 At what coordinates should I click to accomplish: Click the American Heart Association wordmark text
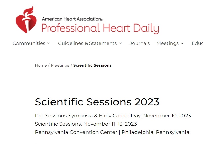(x=72, y=19)
